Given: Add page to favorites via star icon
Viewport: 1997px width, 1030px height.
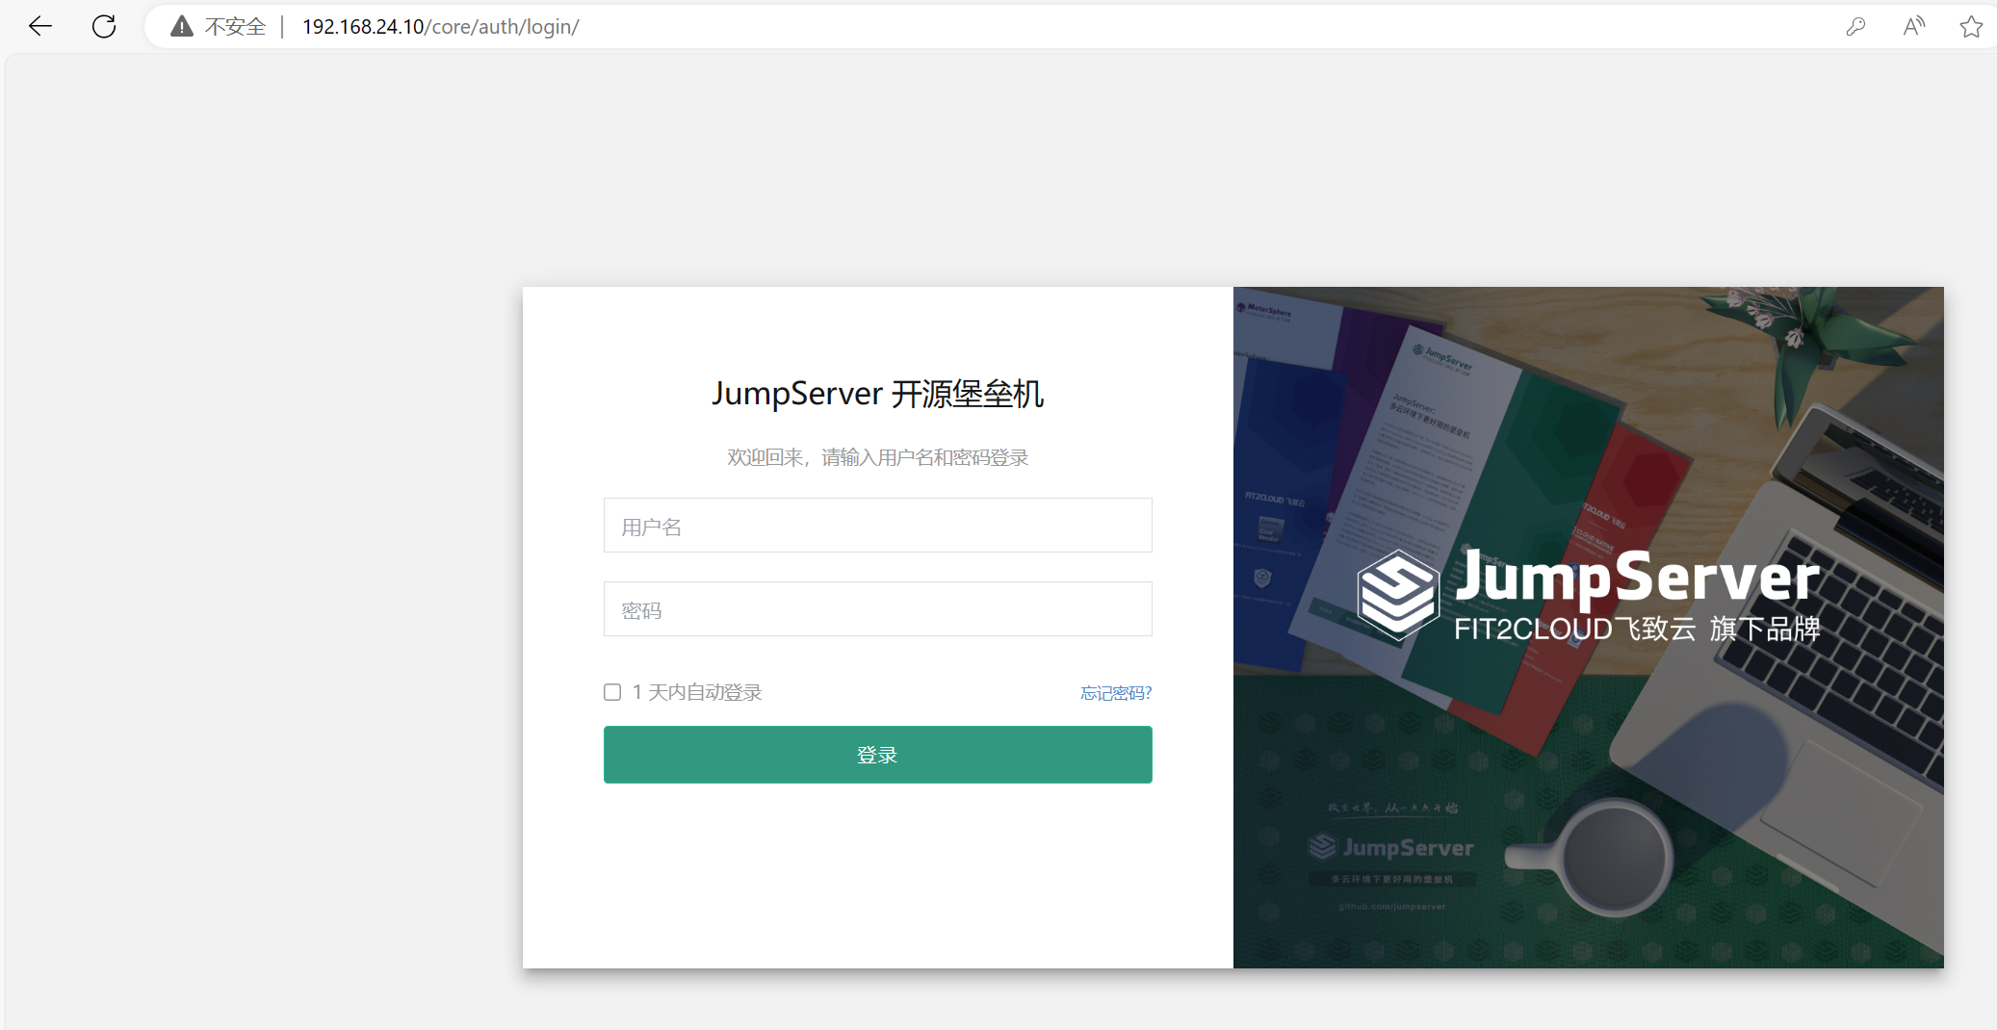Looking at the screenshot, I should pos(1971,26).
